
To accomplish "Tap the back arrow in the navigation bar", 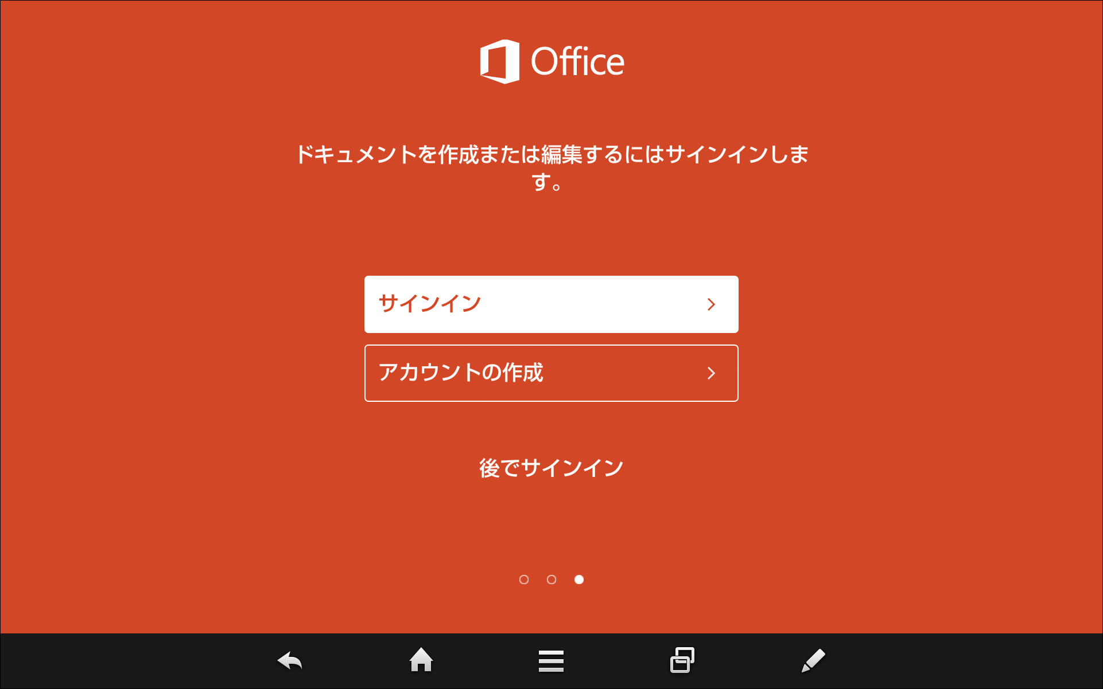I will pyautogui.click(x=289, y=660).
